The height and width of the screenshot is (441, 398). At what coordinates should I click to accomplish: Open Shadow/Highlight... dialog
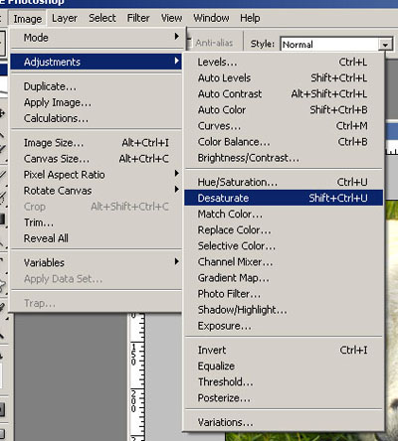(x=284, y=310)
